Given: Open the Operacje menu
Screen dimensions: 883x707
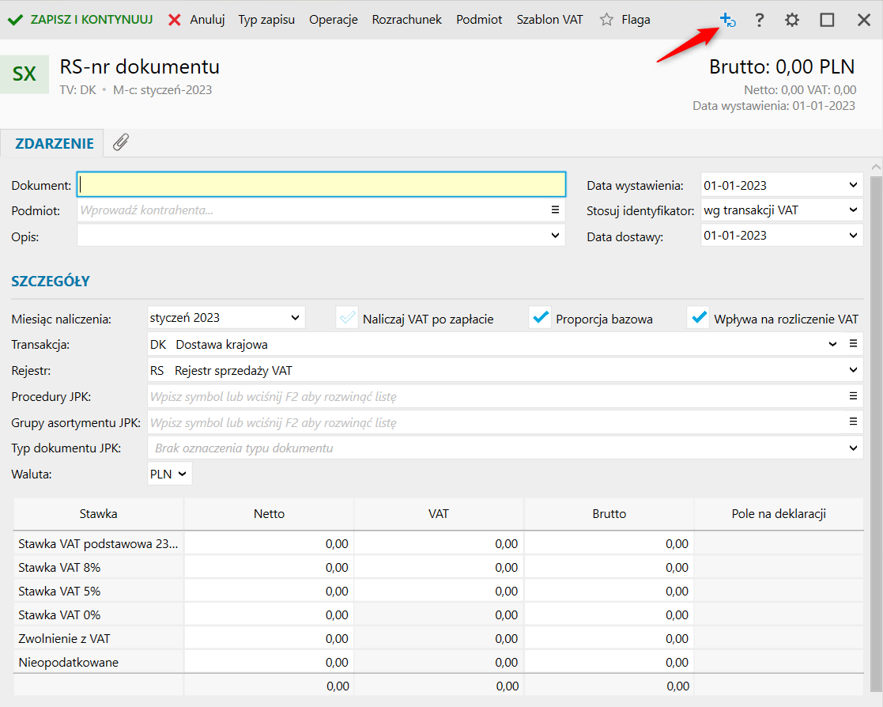Looking at the screenshot, I should point(334,20).
